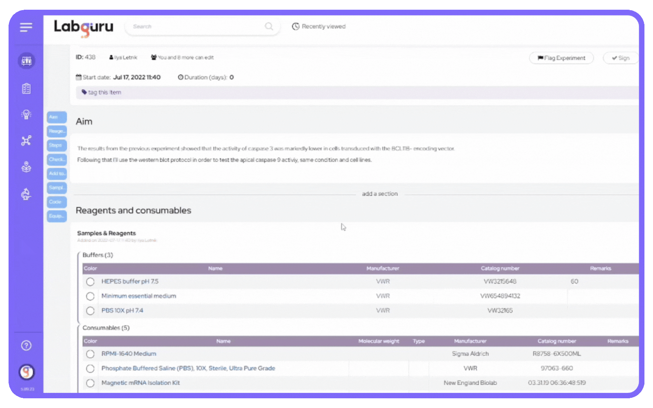Open the molecules section icon
Screen dimensions: 653x408
(26, 140)
